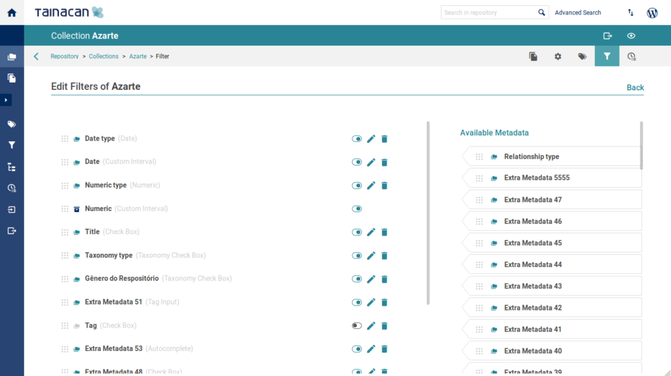Open the Metadata tag icon in the sidebar
This screenshot has width=671, height=376.
click(x=12, y=124)
